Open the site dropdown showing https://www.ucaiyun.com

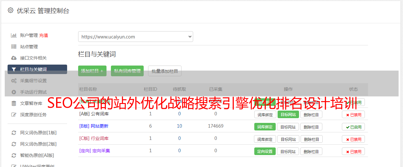tap(135, 37)
